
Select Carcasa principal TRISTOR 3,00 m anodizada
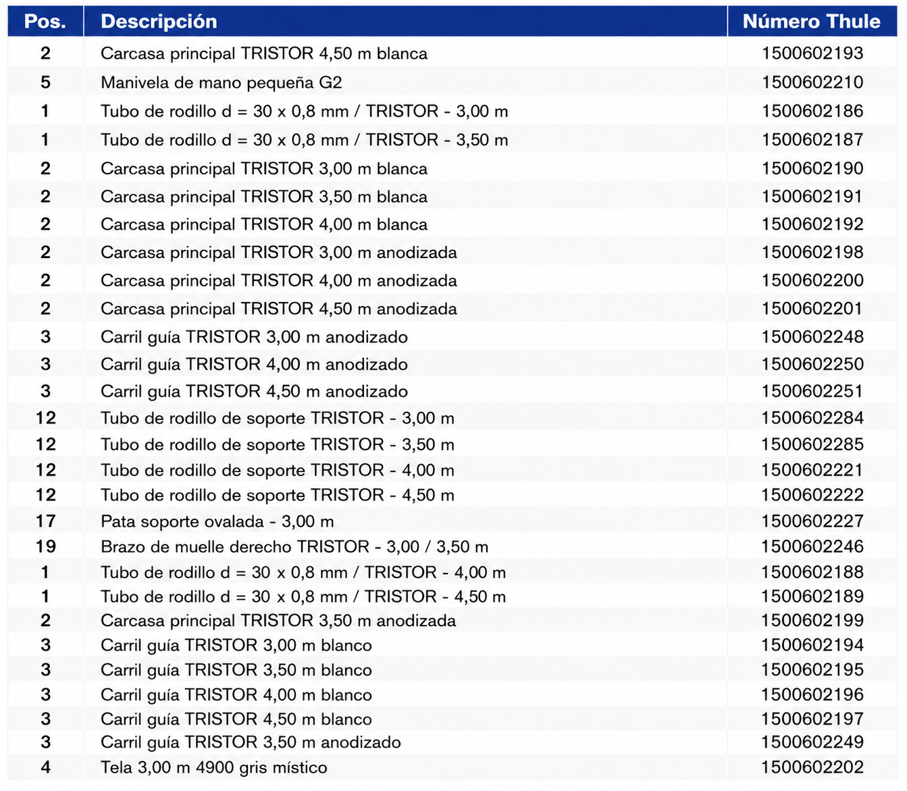click(x=279, y=253)
